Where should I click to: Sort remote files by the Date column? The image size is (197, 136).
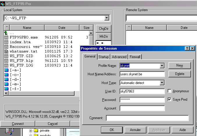[x=182, y=28]
